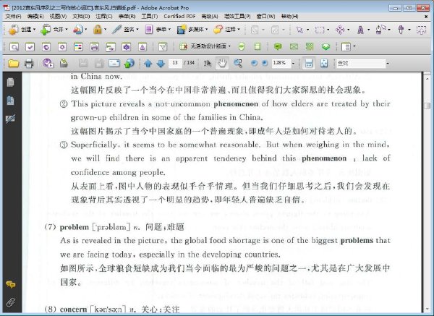
Task: Expand the 多媒体 multimedia dropdown
Action: point(205,30)
